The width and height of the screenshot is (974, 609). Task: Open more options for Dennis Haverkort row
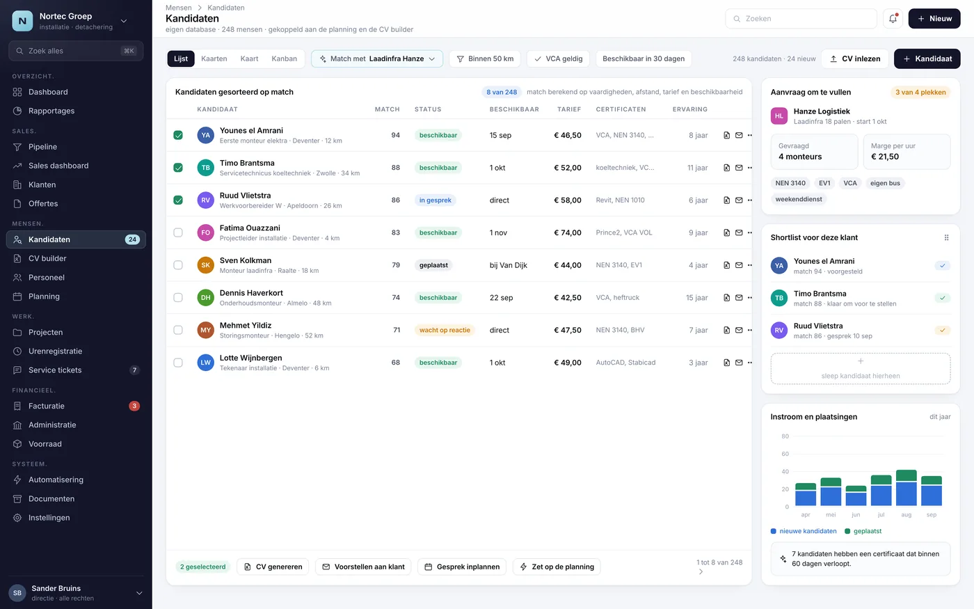[x=750, y=298]
